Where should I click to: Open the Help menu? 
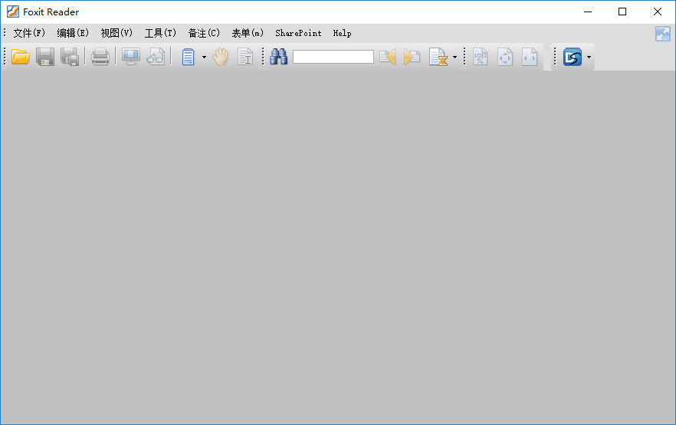pyautogui.click(x=343, y=33)
